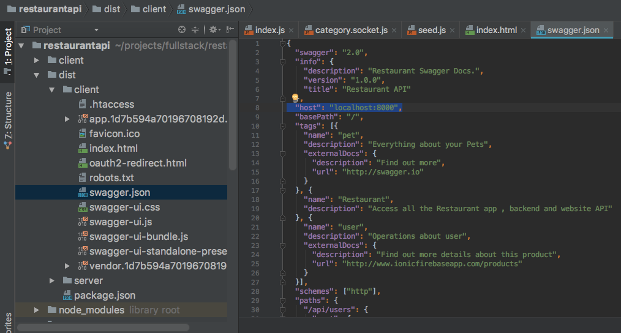The height and width of the screenshot is (333, 621).
Task: Click the scroll from source target icon
Action: (182, 30)
